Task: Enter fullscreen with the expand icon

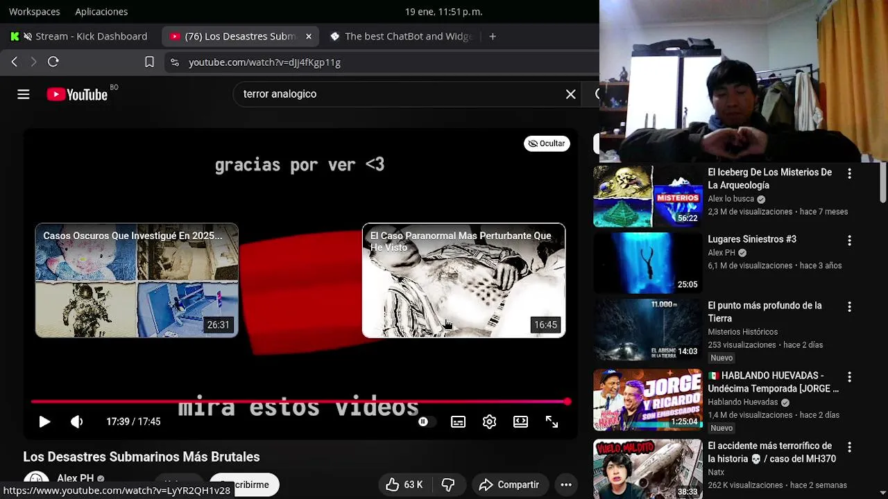Action: click(x=552, y=421)
